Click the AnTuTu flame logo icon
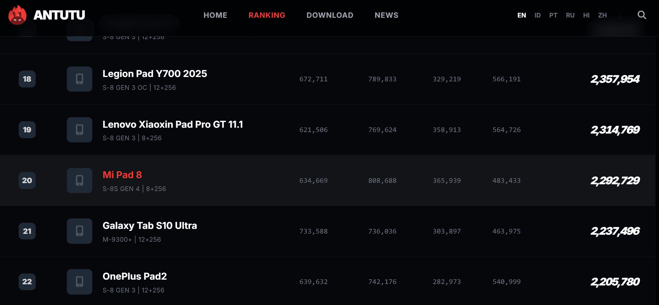Image resolution: width=659 pixels, height=305 pixels. [18, 15]
